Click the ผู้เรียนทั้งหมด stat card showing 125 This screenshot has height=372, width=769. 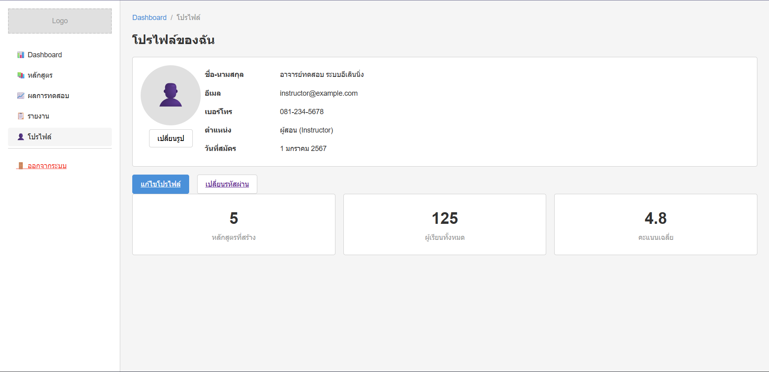(x=444, y=224)
